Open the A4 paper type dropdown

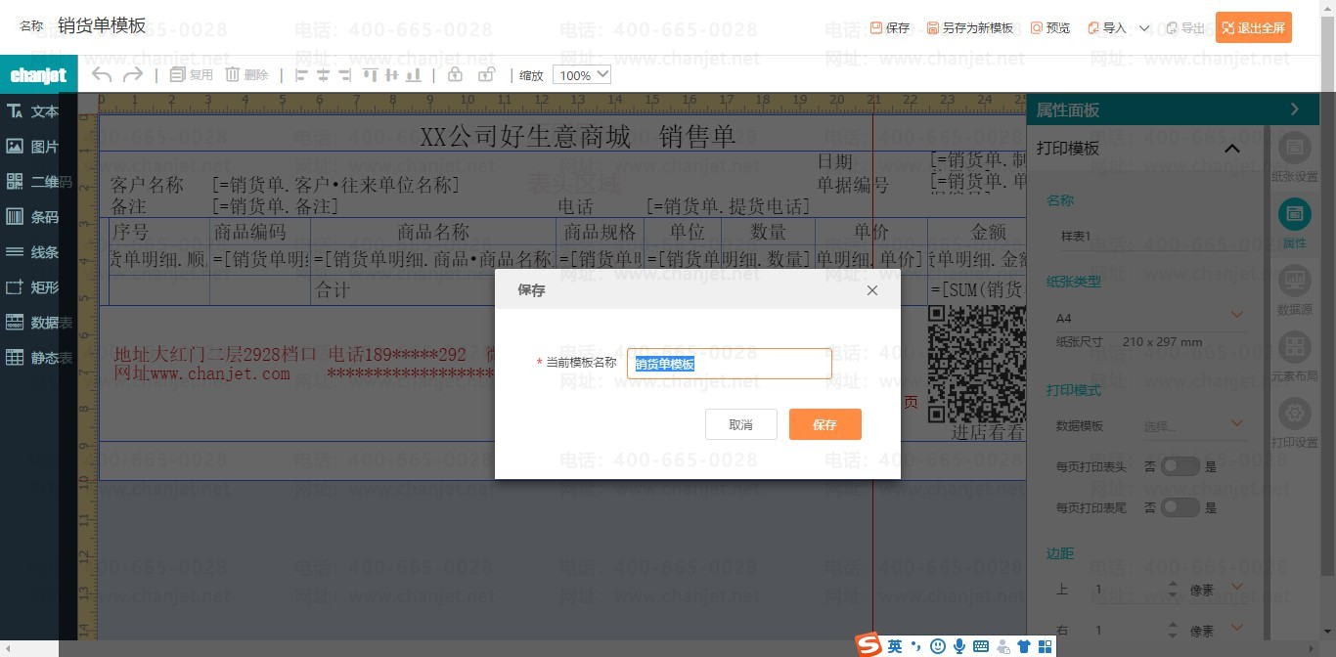1149,318
